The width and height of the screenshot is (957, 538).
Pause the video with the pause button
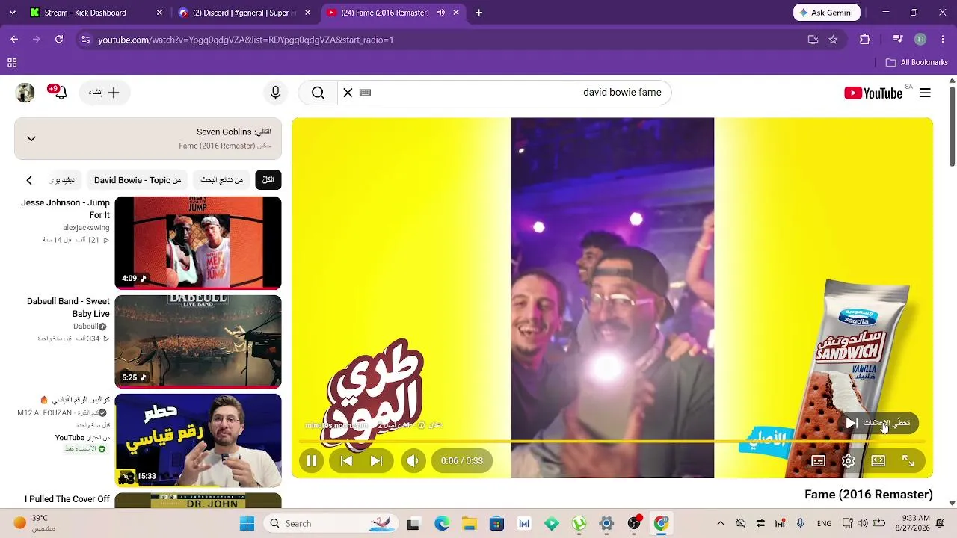point(312,461)
